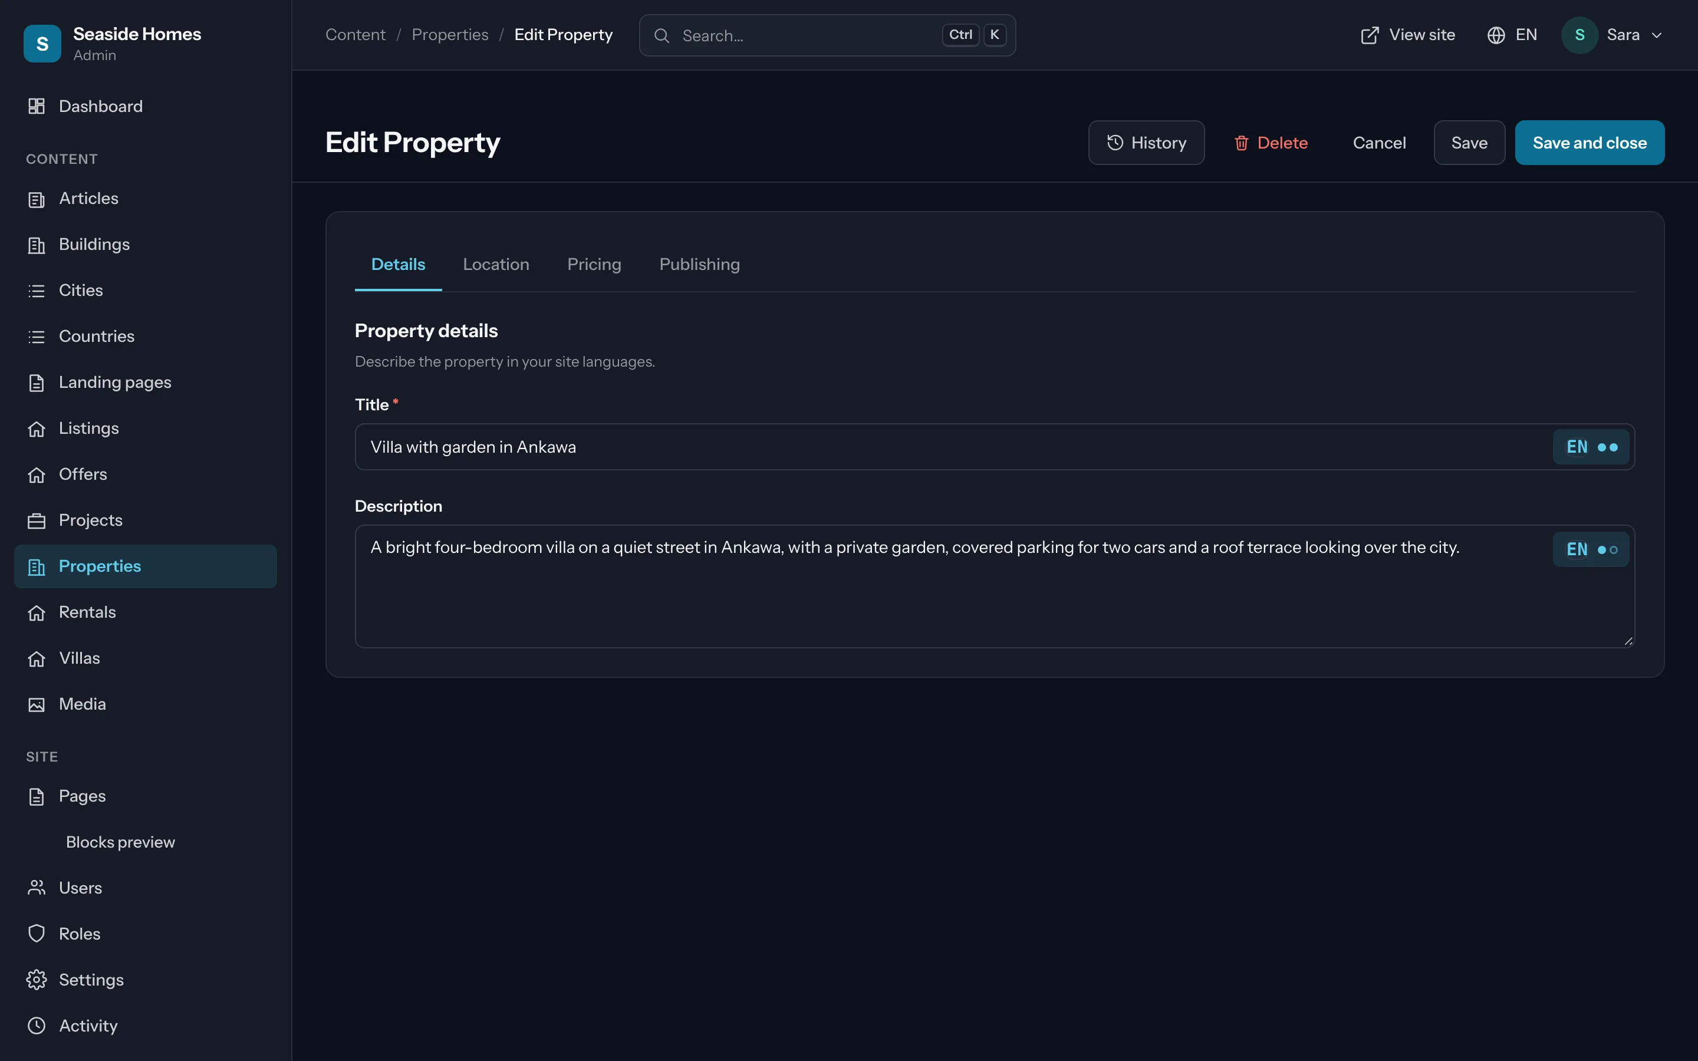Open the Media library

pos(145,704)
